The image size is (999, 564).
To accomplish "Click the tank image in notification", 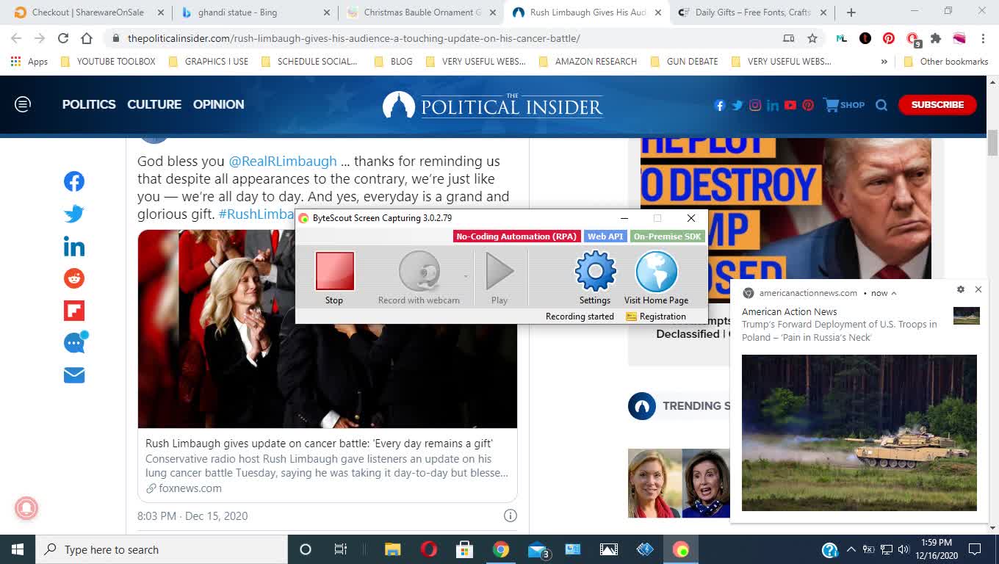I will click(x=859, y=433).
